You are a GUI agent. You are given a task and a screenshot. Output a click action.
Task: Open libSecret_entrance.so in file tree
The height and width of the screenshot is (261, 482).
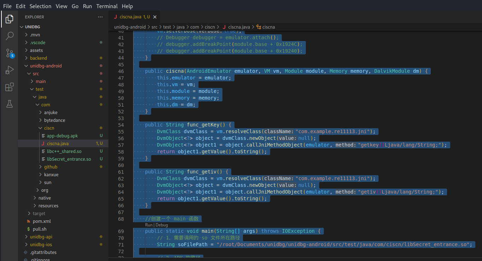coord(69,159)
